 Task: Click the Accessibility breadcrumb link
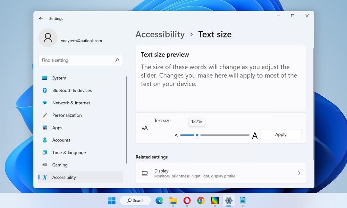[x=160, y=34]
